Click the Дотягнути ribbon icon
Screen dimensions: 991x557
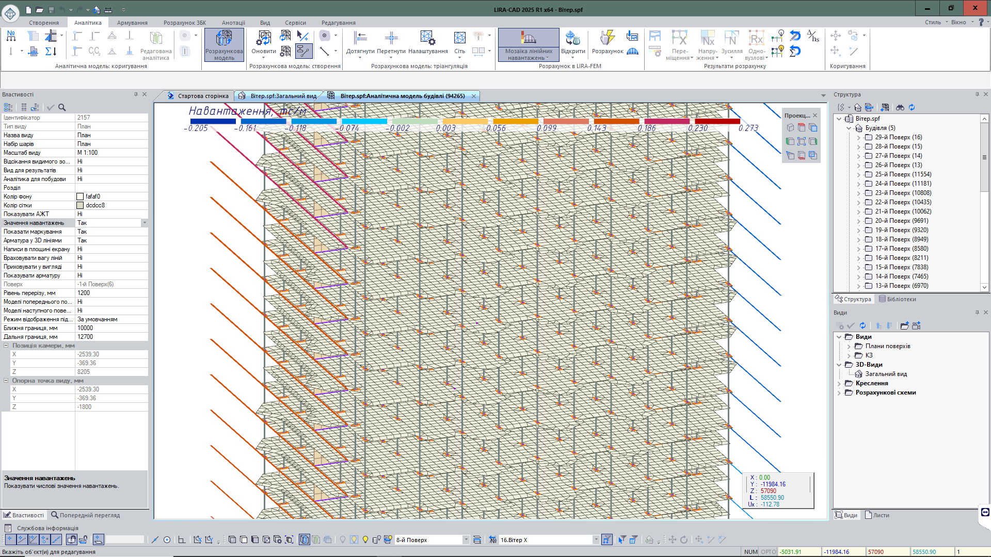pos(360,39)
